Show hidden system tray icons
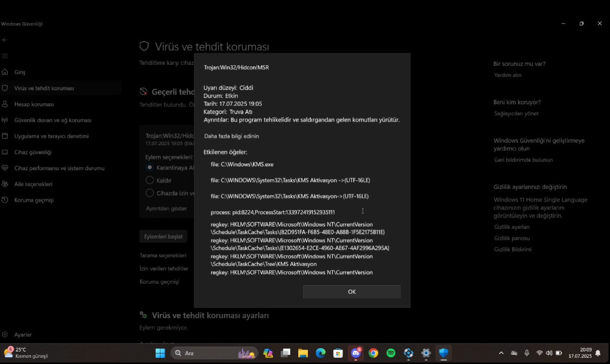The image size is (610, 364). click(501, 353)
